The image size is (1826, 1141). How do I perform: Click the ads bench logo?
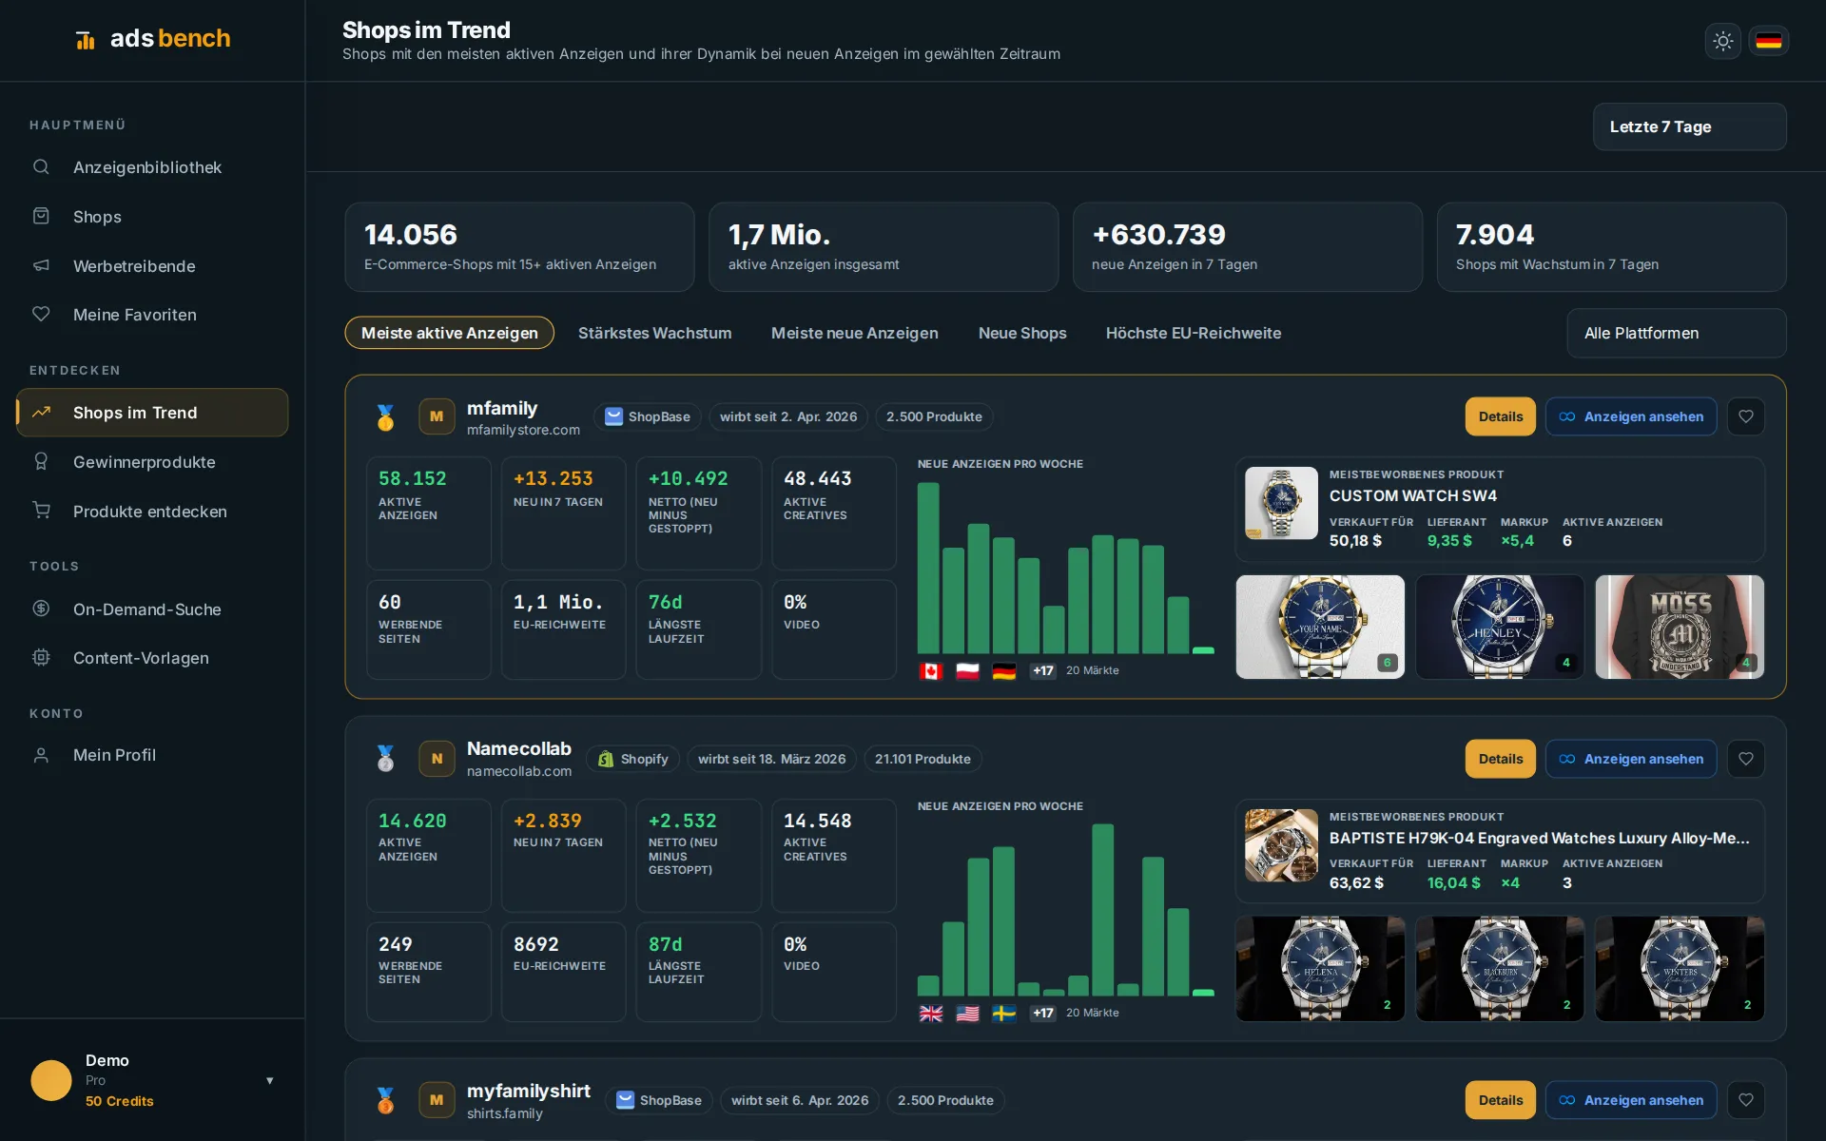(x=153, y=39)
